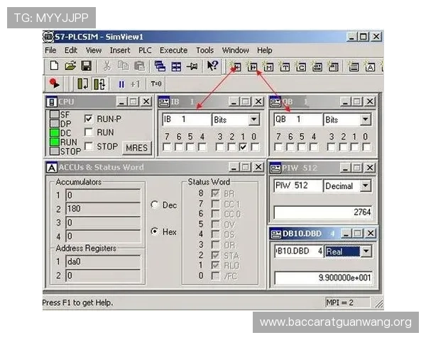Toggle bit 1 of IB 1

243,147
